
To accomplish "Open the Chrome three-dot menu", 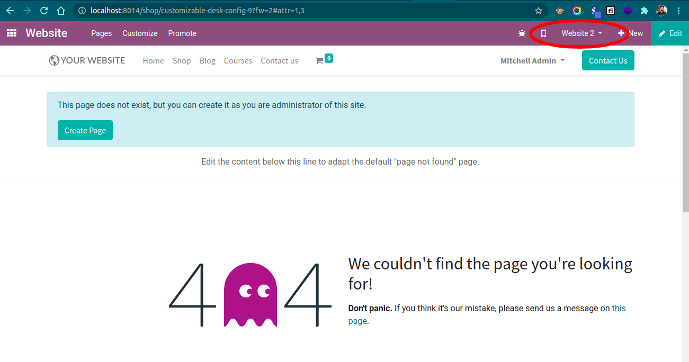I will pos(678,11).
